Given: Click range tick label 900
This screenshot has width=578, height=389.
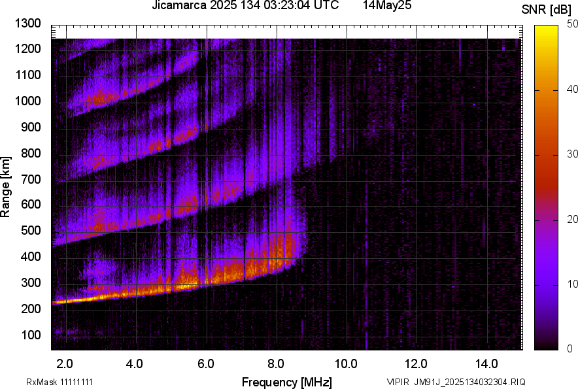Looking at the screenshot, I should [31, 127].
